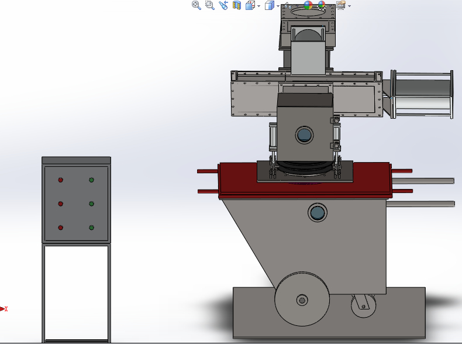Select middle red button on control cabinet
Image resolution: width=462 pixels, height=344 pixels.
(60, 204)
